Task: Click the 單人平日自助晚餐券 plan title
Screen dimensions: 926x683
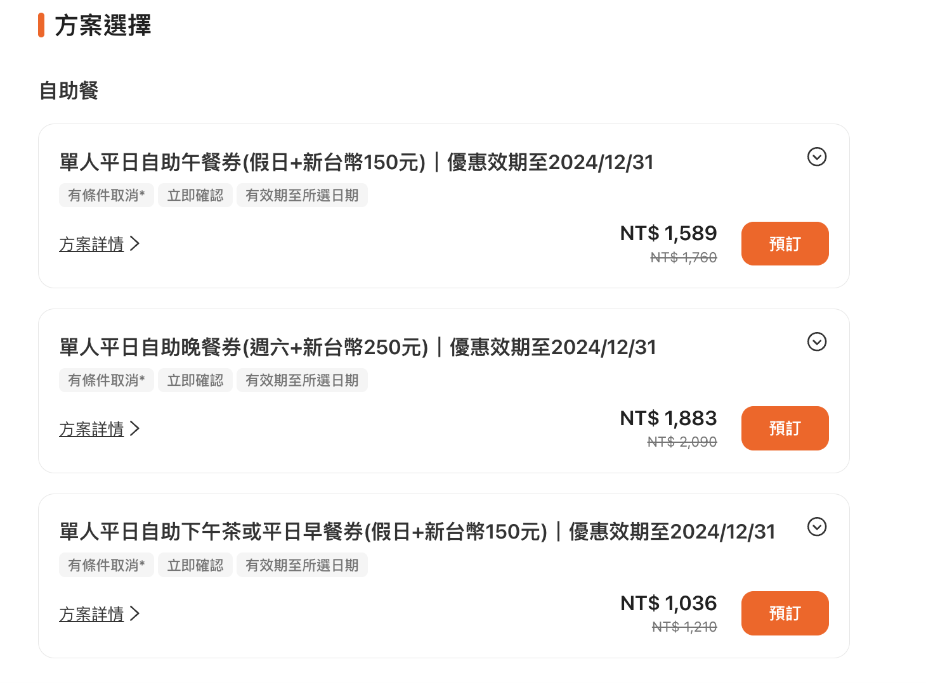Action: (x=358, y=347)
